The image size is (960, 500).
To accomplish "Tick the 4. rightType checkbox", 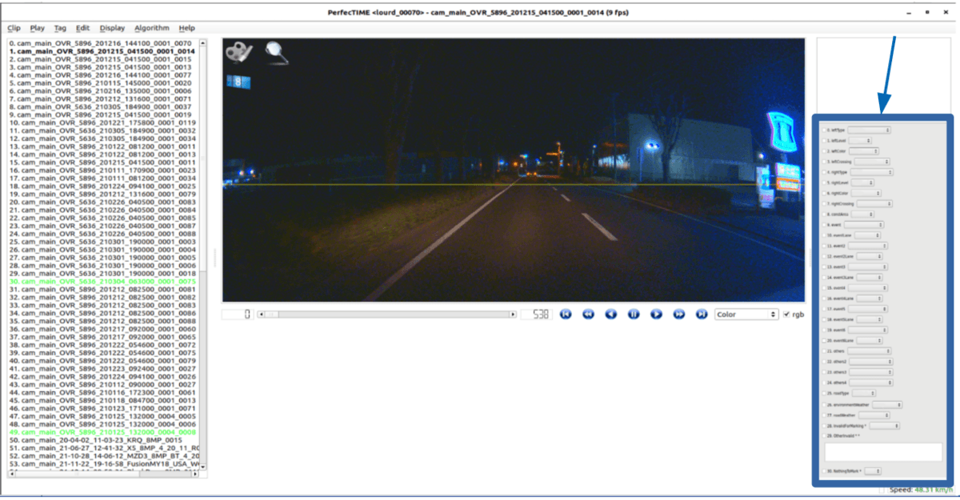I will (x=824, y=172).
